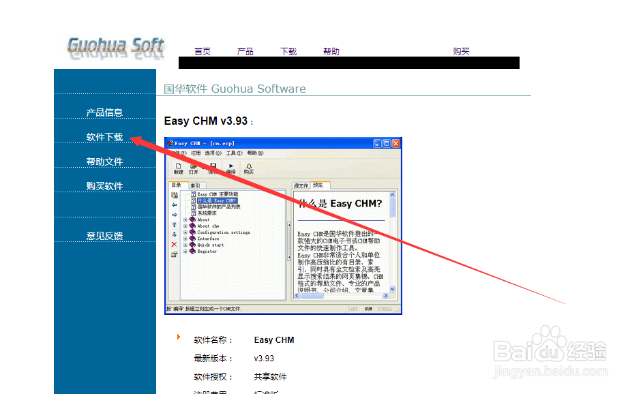Click the orange bullet arrow beside 软件名称

coord(179,337)
